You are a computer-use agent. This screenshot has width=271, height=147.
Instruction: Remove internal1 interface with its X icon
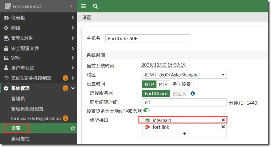click(x=223, y=120)
